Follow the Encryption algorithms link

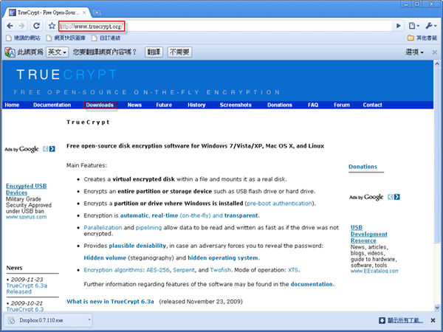click(x=113, y=270)
